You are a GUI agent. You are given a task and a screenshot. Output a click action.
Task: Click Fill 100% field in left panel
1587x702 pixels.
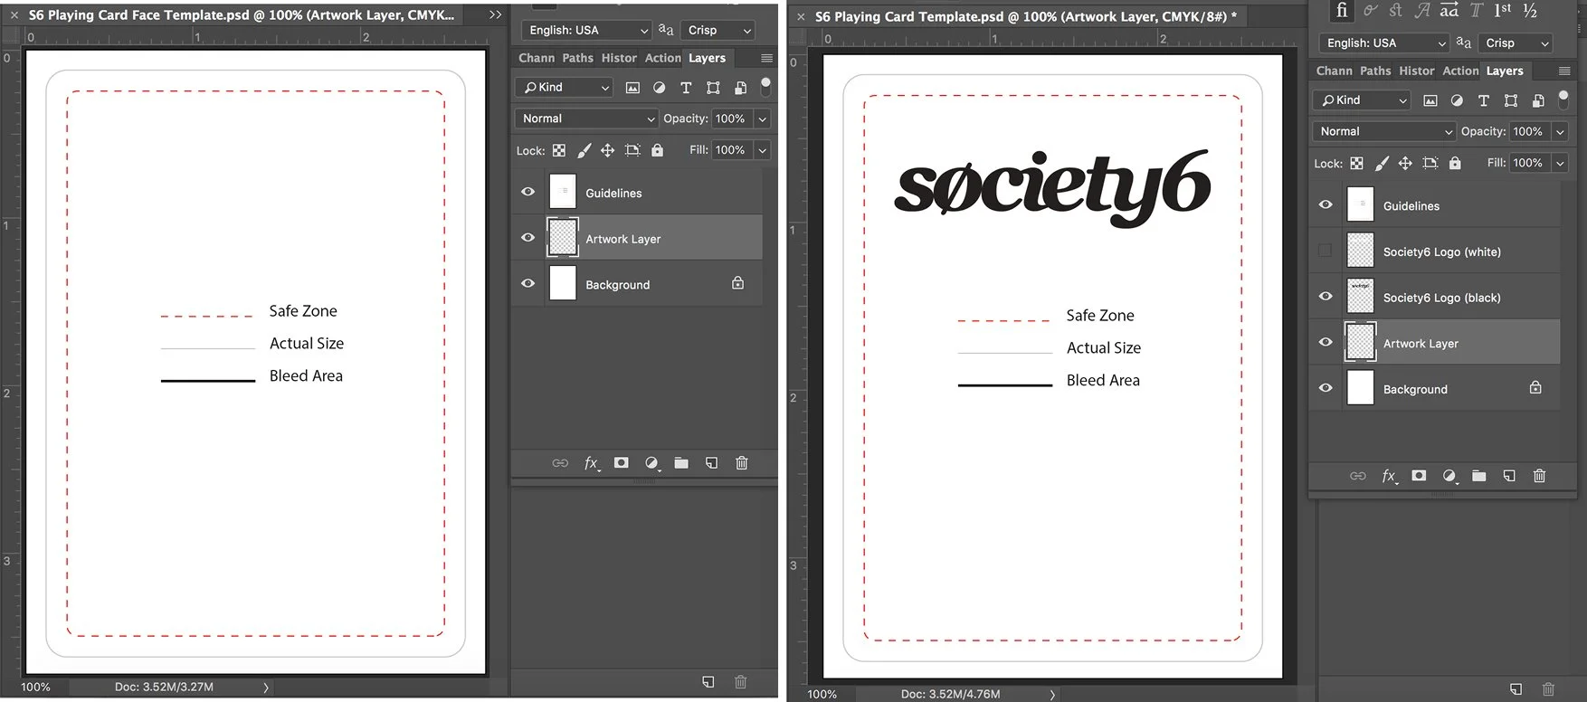(732, 150)
